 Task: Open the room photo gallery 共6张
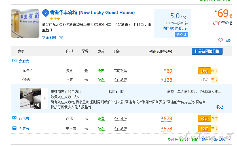click(31, 98)
